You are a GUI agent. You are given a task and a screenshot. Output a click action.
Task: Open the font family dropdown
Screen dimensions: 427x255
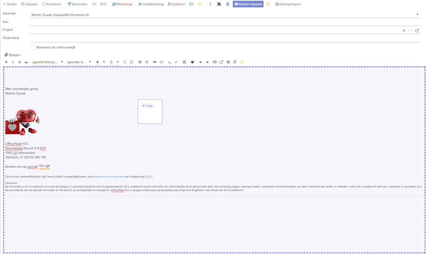(48, 62)
